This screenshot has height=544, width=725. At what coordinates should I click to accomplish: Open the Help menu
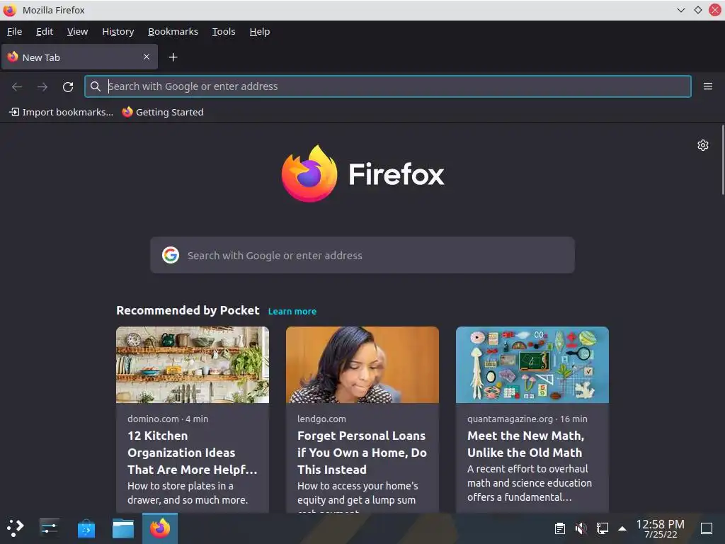click(259, 31)
